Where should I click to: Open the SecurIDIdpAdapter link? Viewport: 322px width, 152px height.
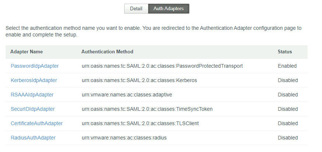pyautogui.click(x=33, y=109)
